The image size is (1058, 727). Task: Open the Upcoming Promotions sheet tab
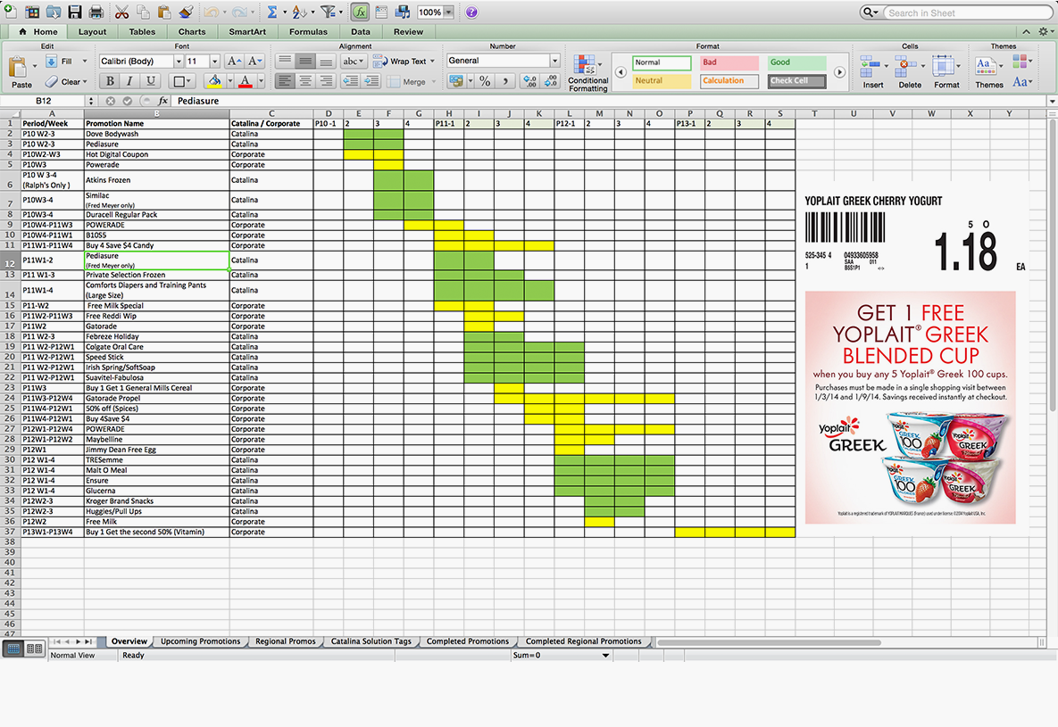(x=200, y=641)
